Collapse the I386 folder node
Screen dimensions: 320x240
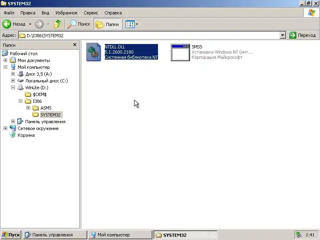coord(20,101)
